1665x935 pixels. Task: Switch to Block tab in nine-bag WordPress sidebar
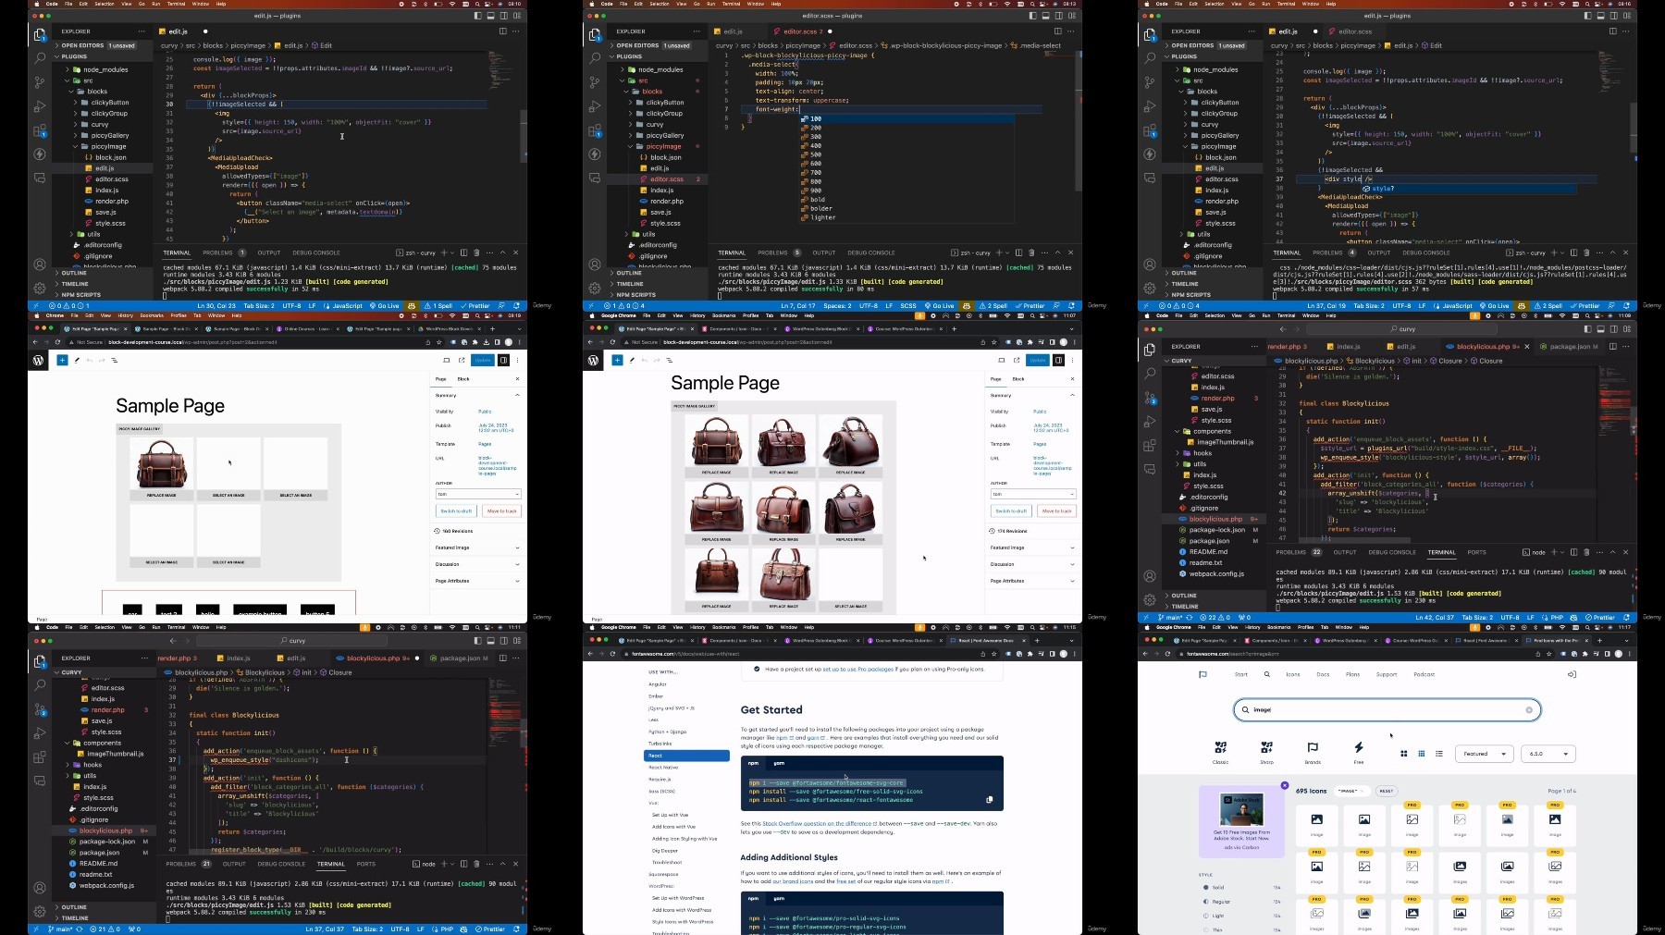(1018, 379)
